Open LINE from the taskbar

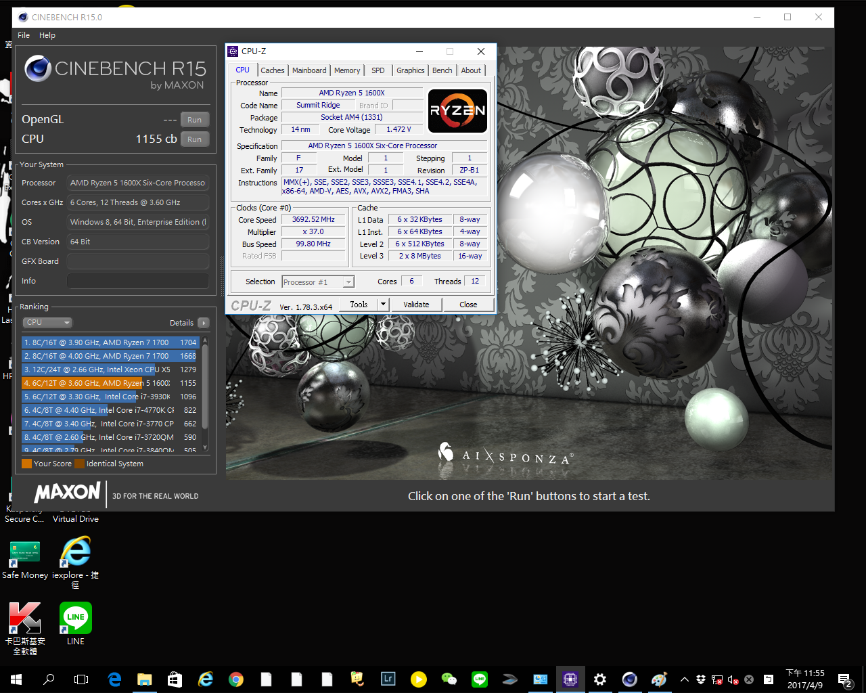point(480,679)
